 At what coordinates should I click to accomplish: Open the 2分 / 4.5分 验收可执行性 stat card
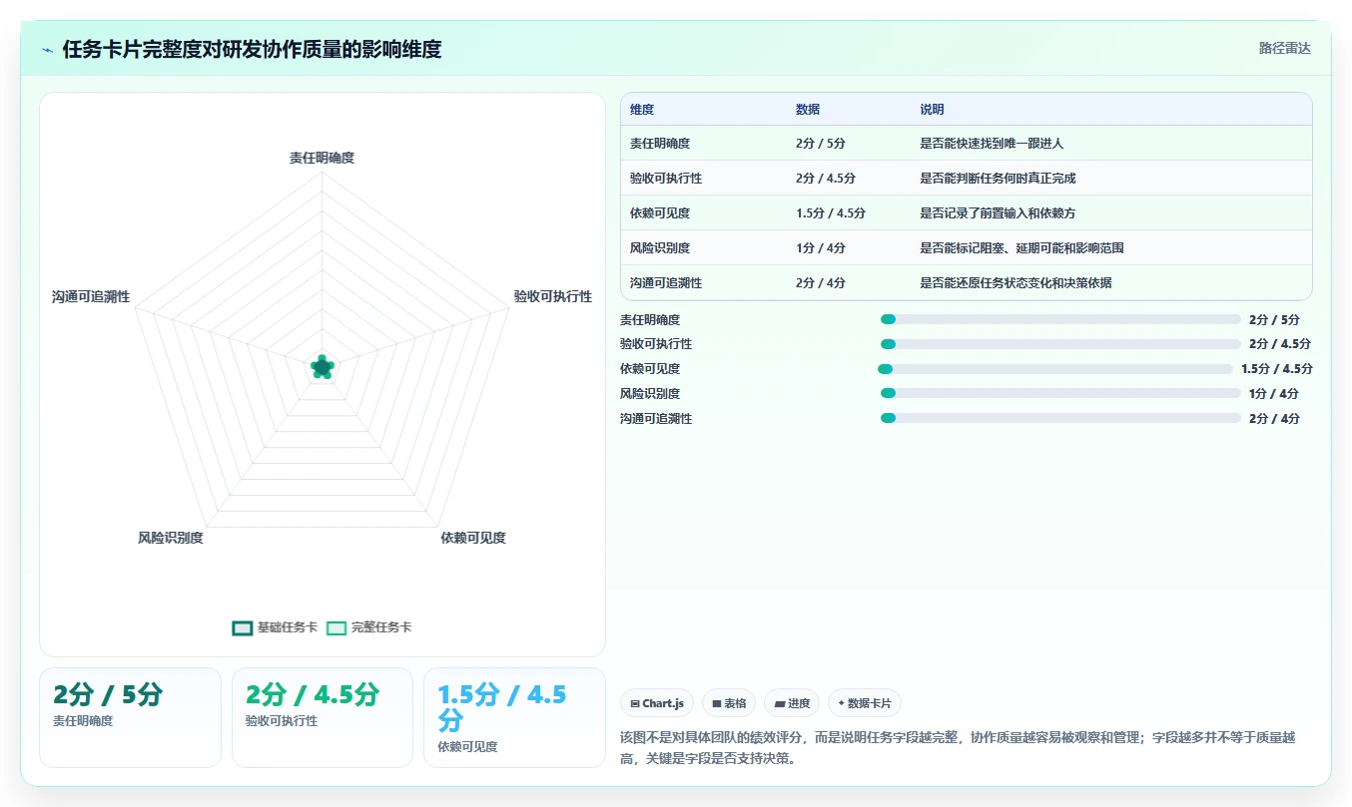[323, 717]
